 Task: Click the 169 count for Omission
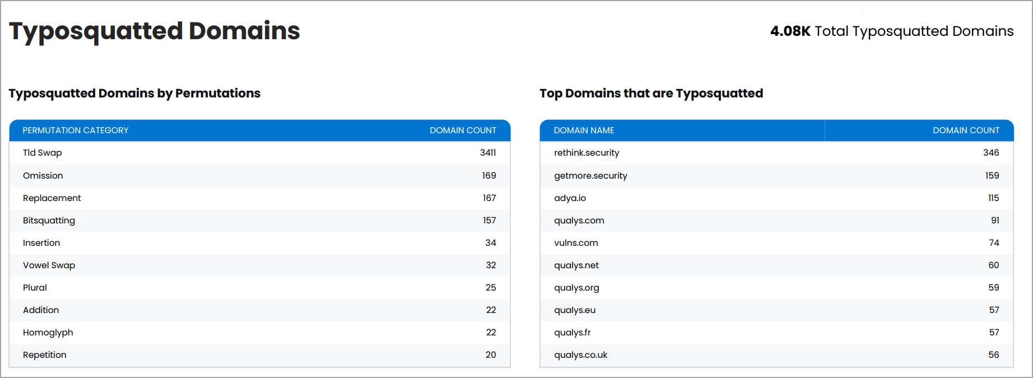(489, 176)
